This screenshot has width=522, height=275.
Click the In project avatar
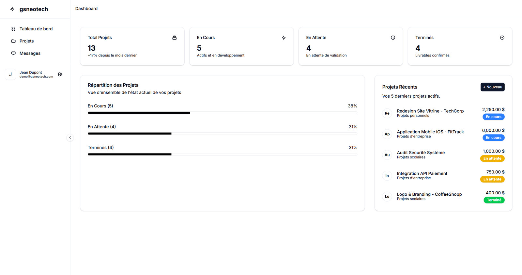tap(387, 176)
